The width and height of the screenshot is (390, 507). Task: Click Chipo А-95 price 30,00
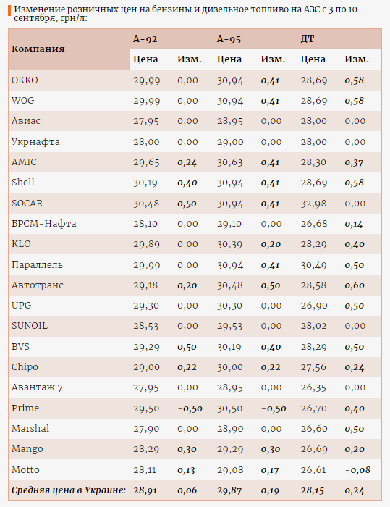pyautogui.click(x=230, y=367)
